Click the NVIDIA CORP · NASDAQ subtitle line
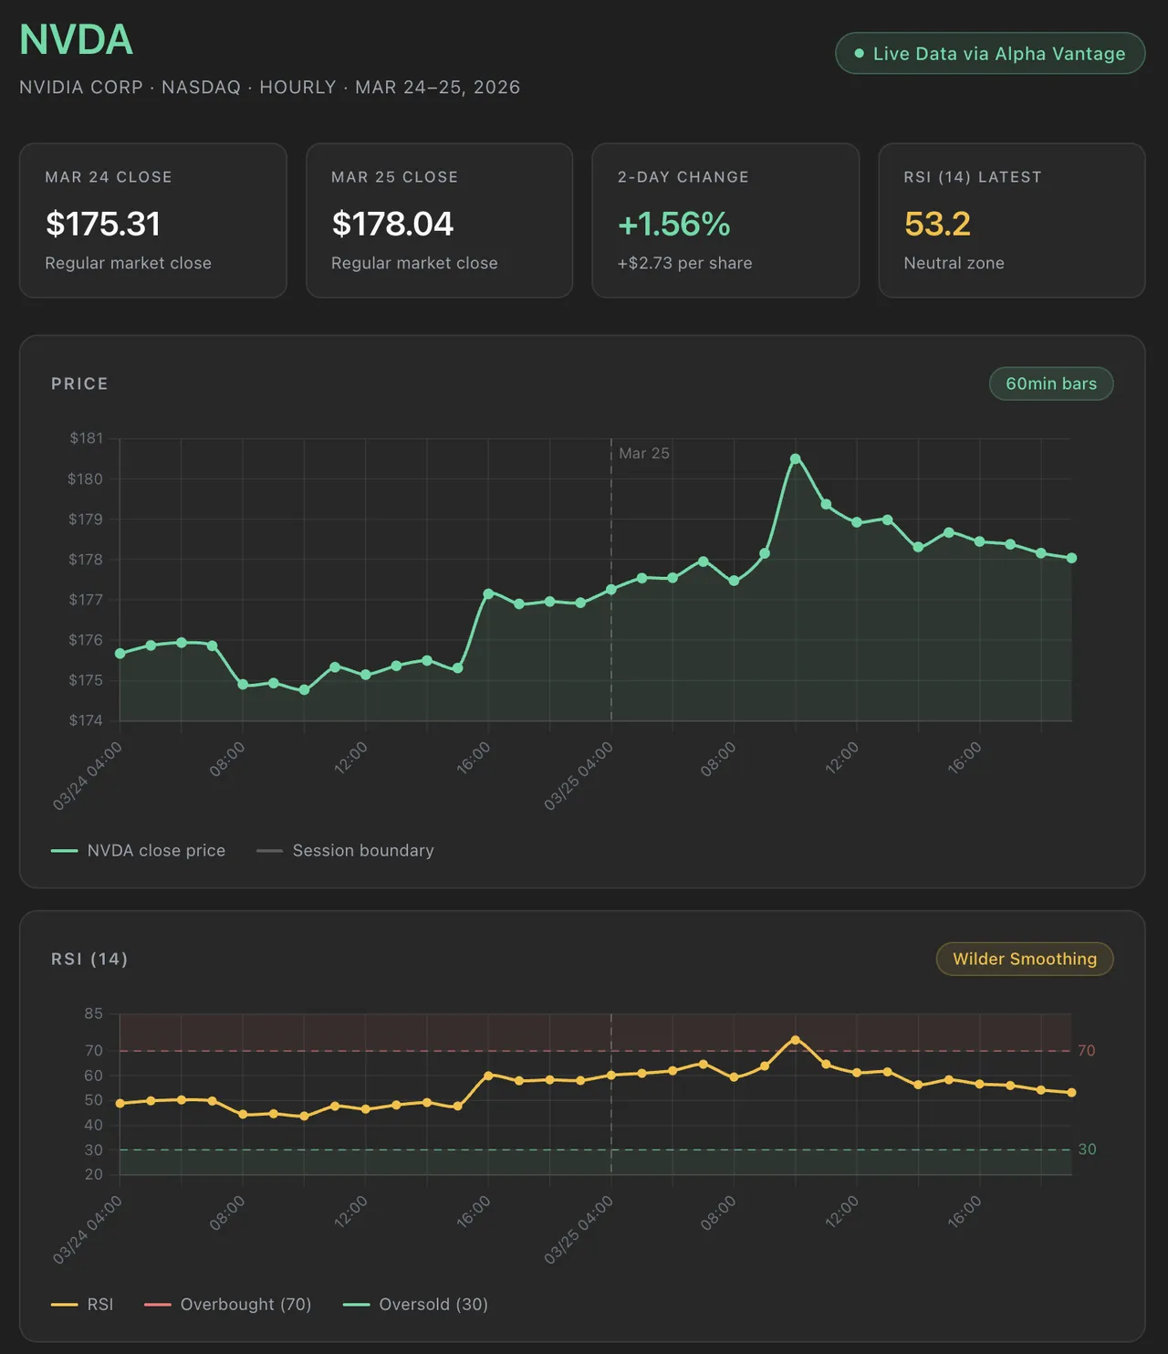The image size is (1168, 1354). click(270, 88)
